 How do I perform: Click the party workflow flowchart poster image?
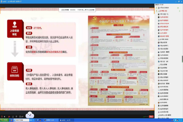(119, 61)
